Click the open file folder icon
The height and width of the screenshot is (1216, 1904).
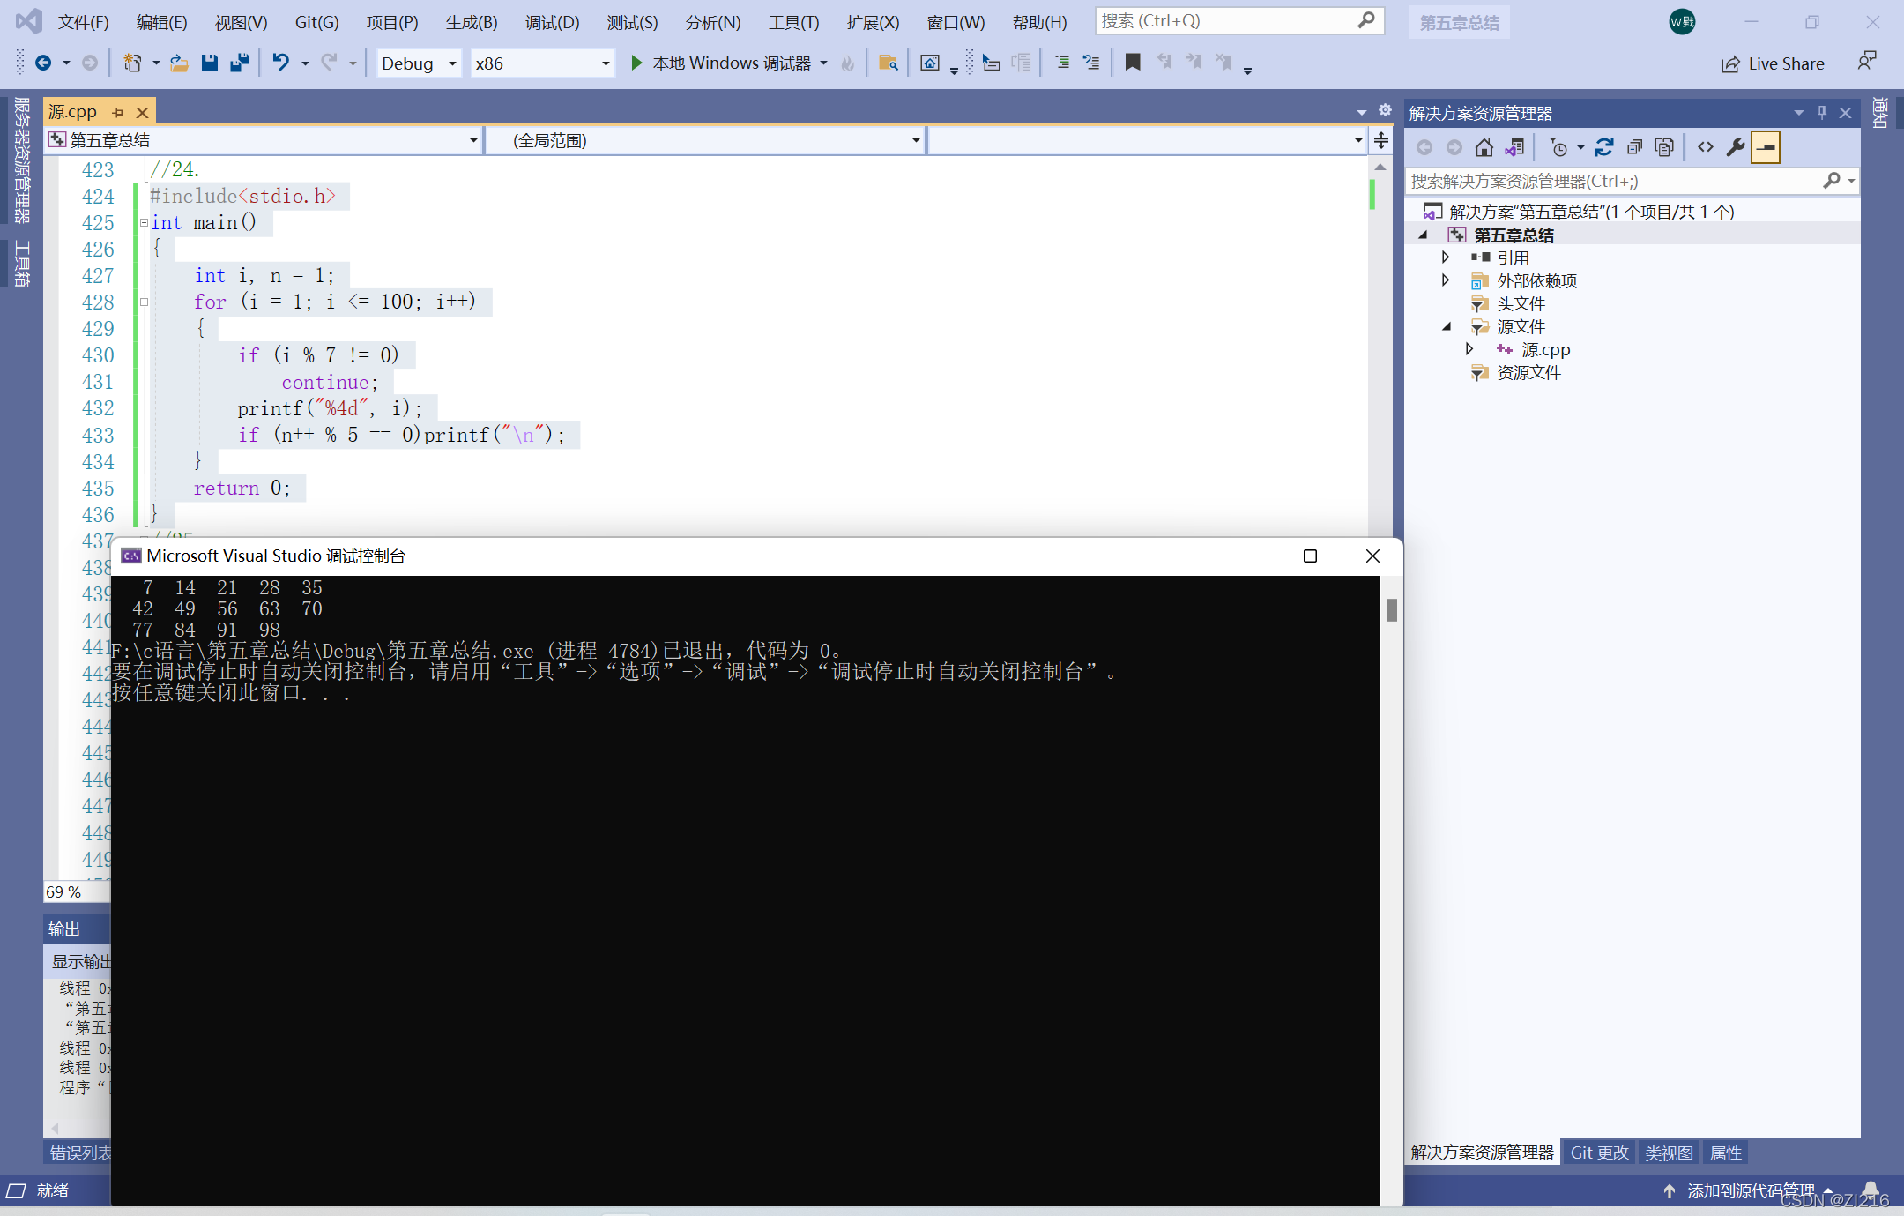[179, 63]
